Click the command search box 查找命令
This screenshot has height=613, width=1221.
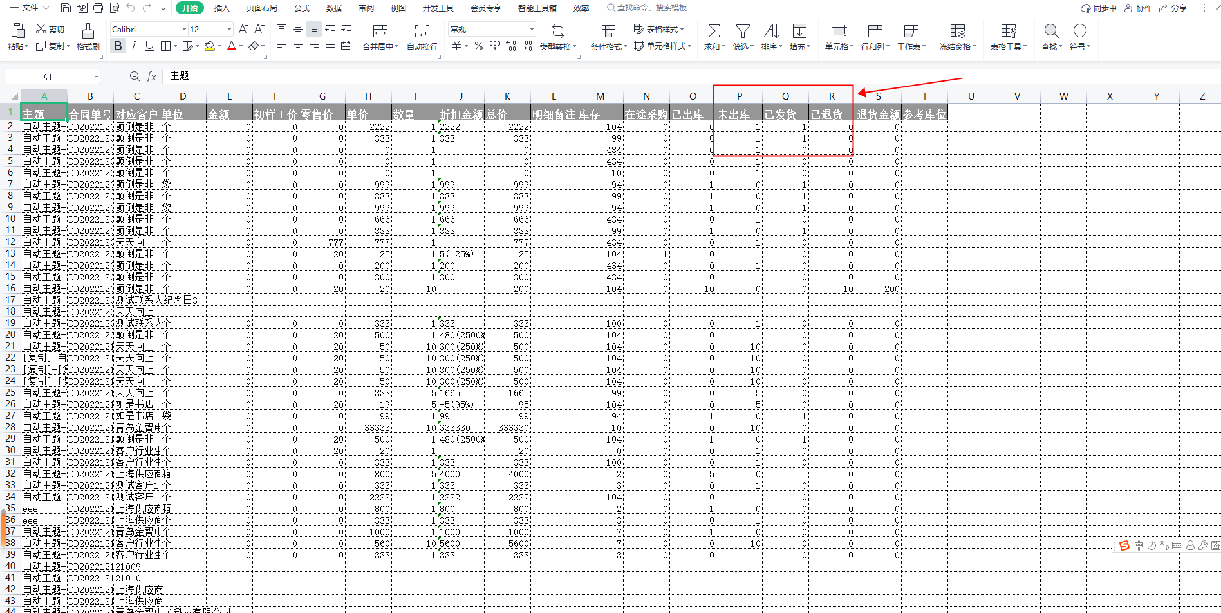coord(646,8)
